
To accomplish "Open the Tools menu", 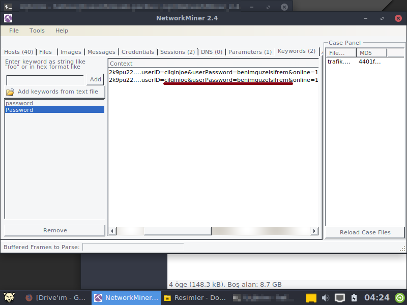I will point(37,30).
